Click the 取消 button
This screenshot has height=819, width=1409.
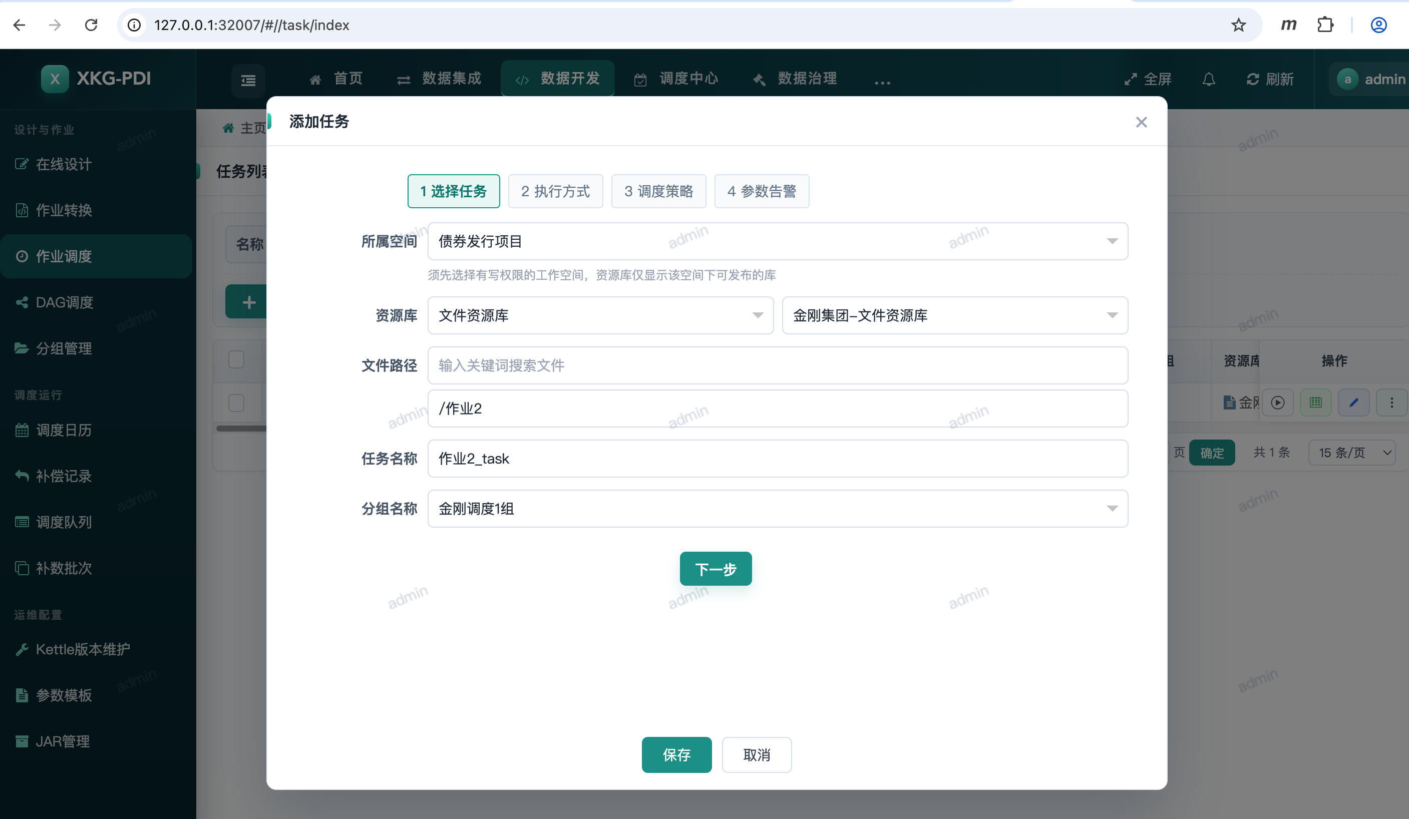tap(757, 755)
